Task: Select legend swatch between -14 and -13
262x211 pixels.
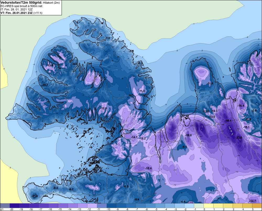Action: click(73, 205)
